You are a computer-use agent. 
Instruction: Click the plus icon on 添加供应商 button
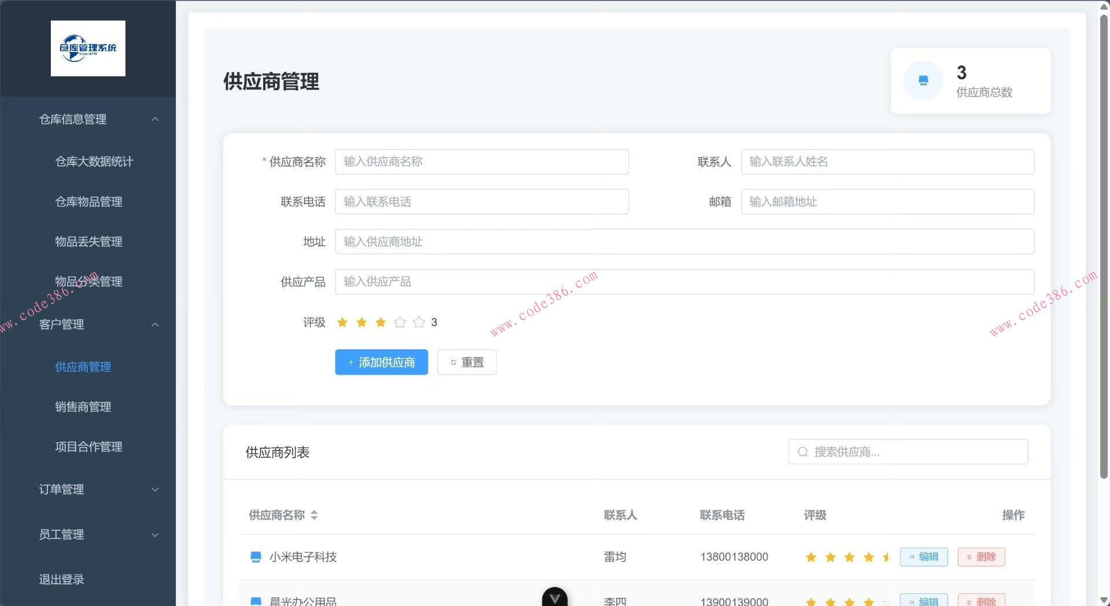click(350, 363)
